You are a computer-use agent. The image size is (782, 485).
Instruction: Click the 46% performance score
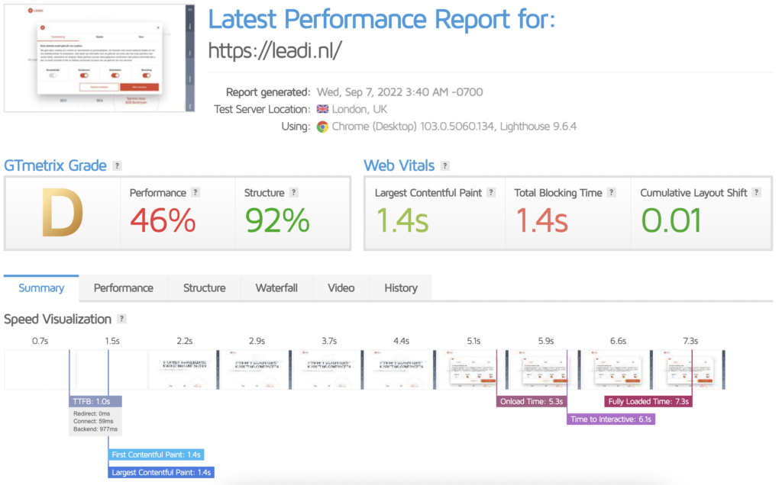[x=163, y=220]
